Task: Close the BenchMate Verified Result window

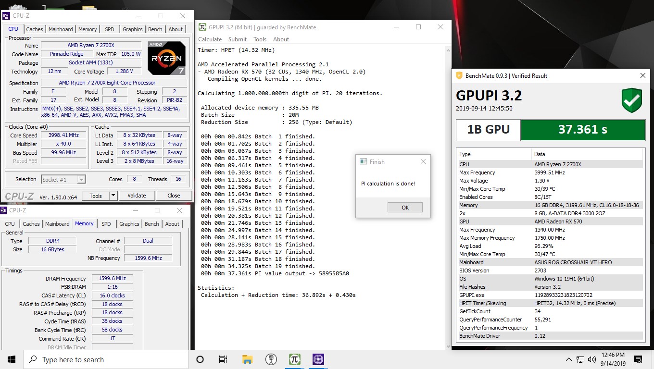Action: 643,75
